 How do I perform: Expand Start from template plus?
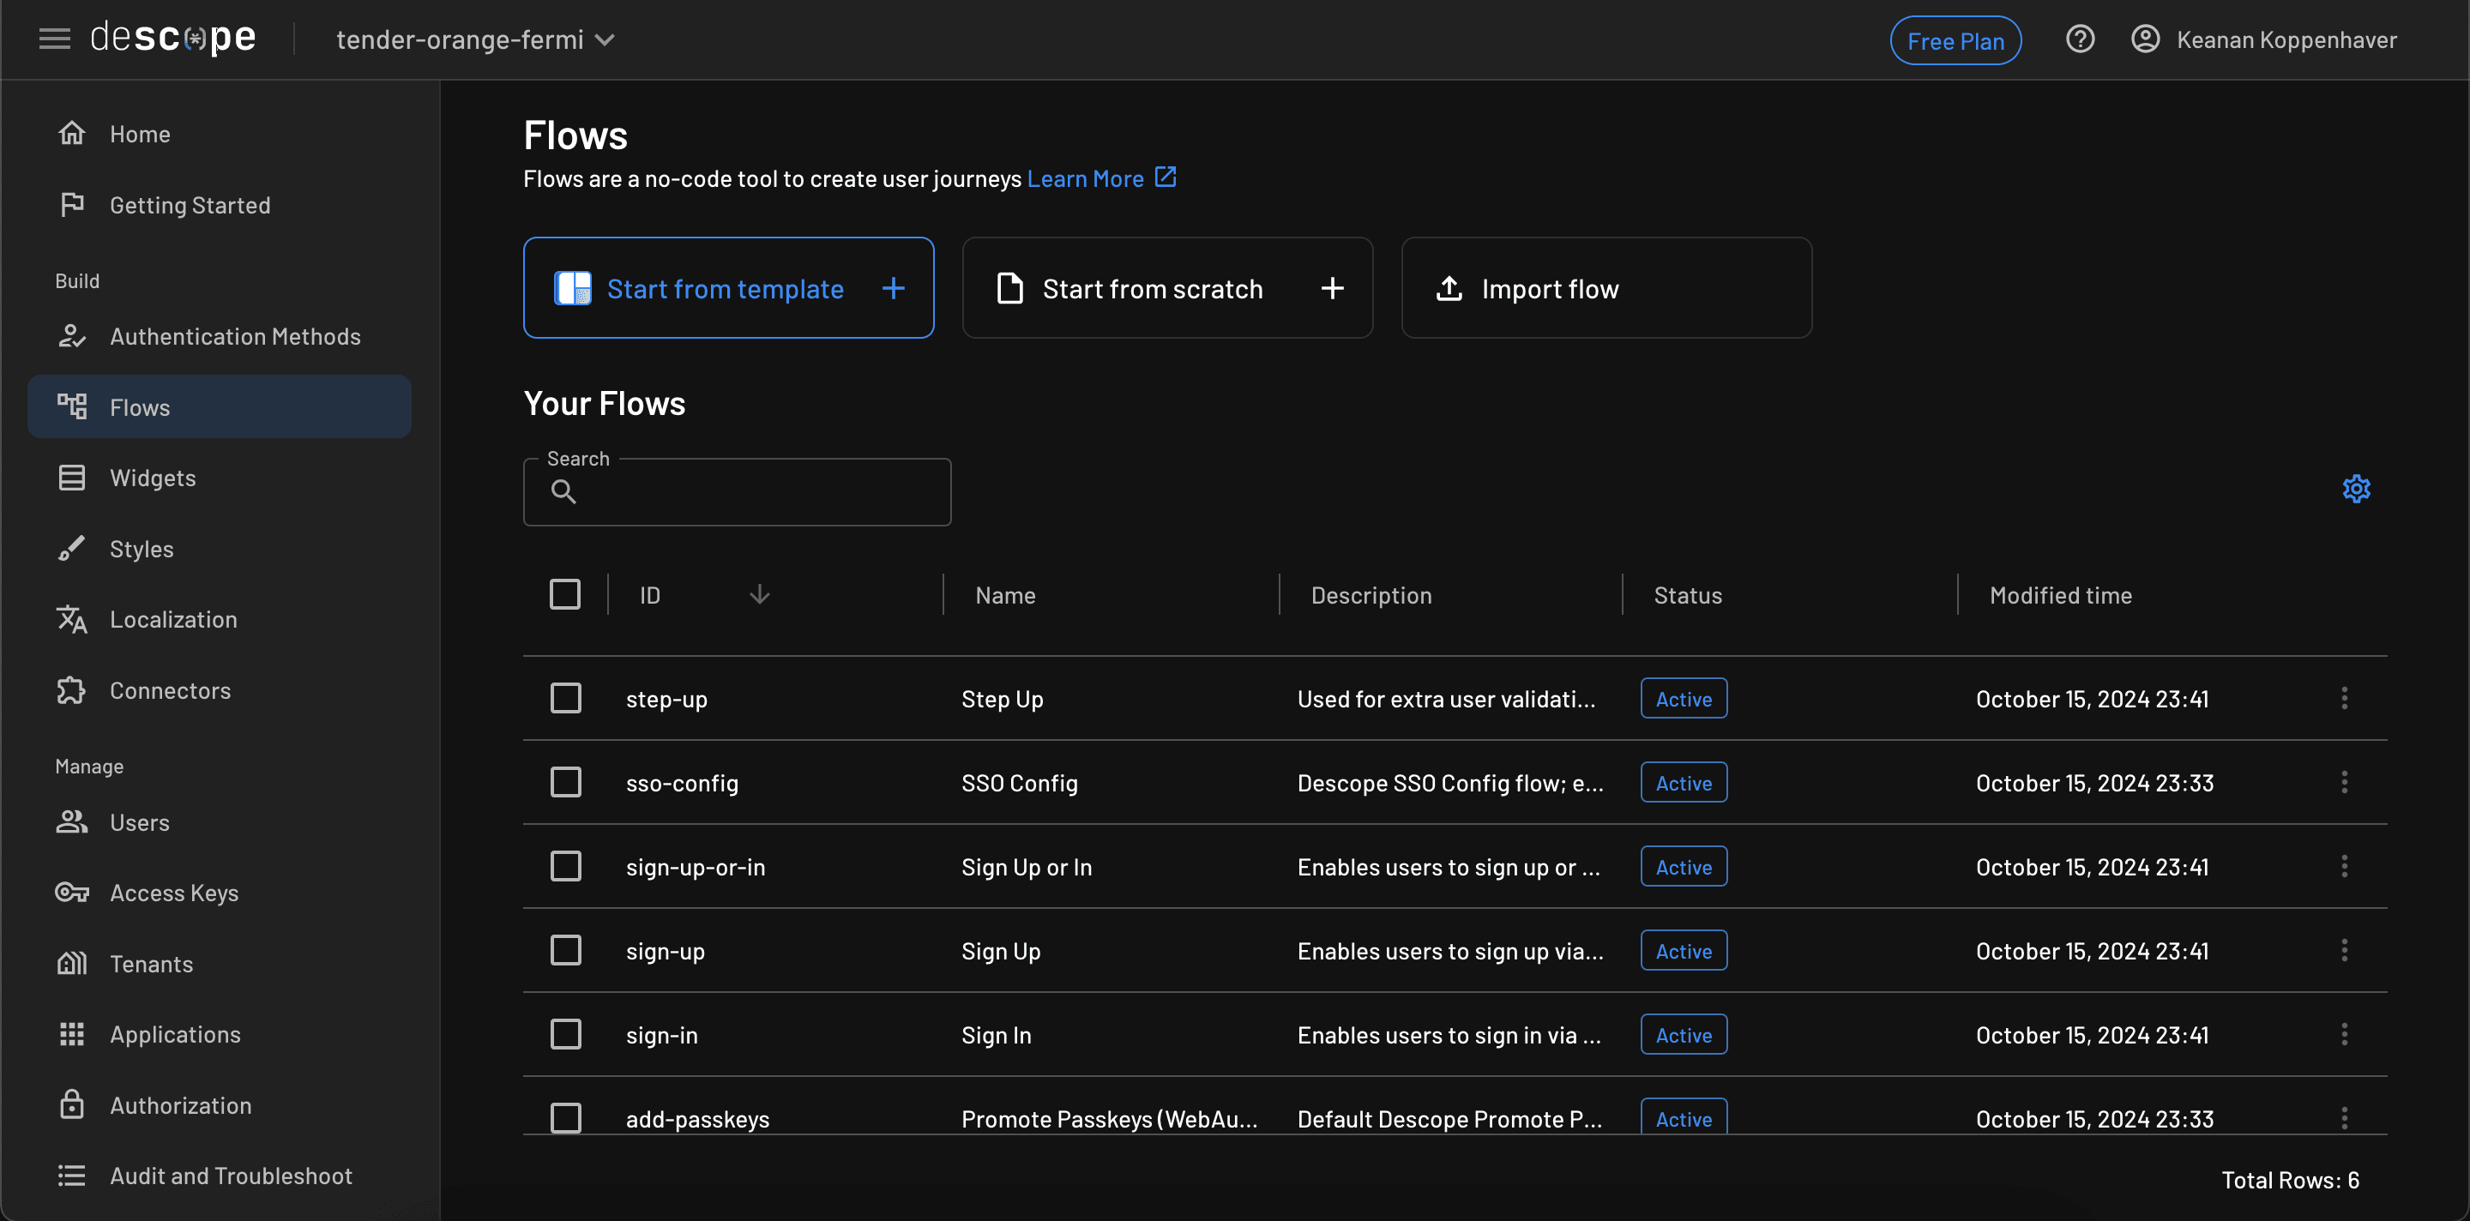pos(893,288)
